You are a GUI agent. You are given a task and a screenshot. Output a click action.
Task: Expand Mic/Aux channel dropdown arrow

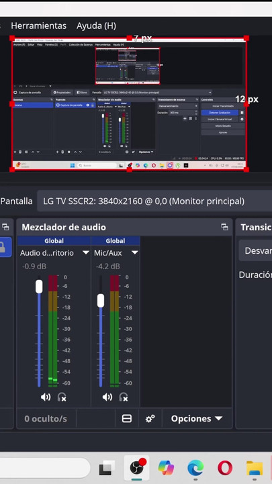(134, 253)
